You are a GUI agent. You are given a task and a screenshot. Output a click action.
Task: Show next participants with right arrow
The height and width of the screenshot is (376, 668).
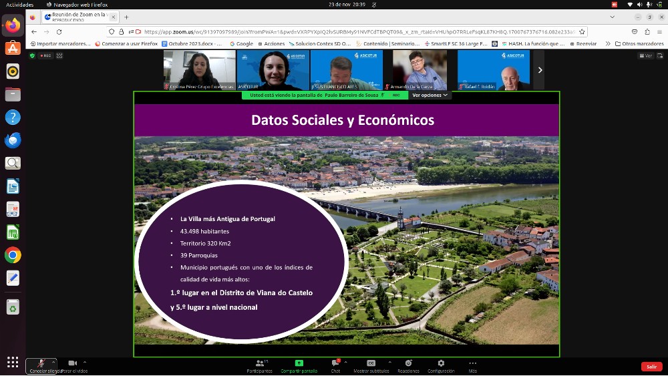(x=540, y=70)
